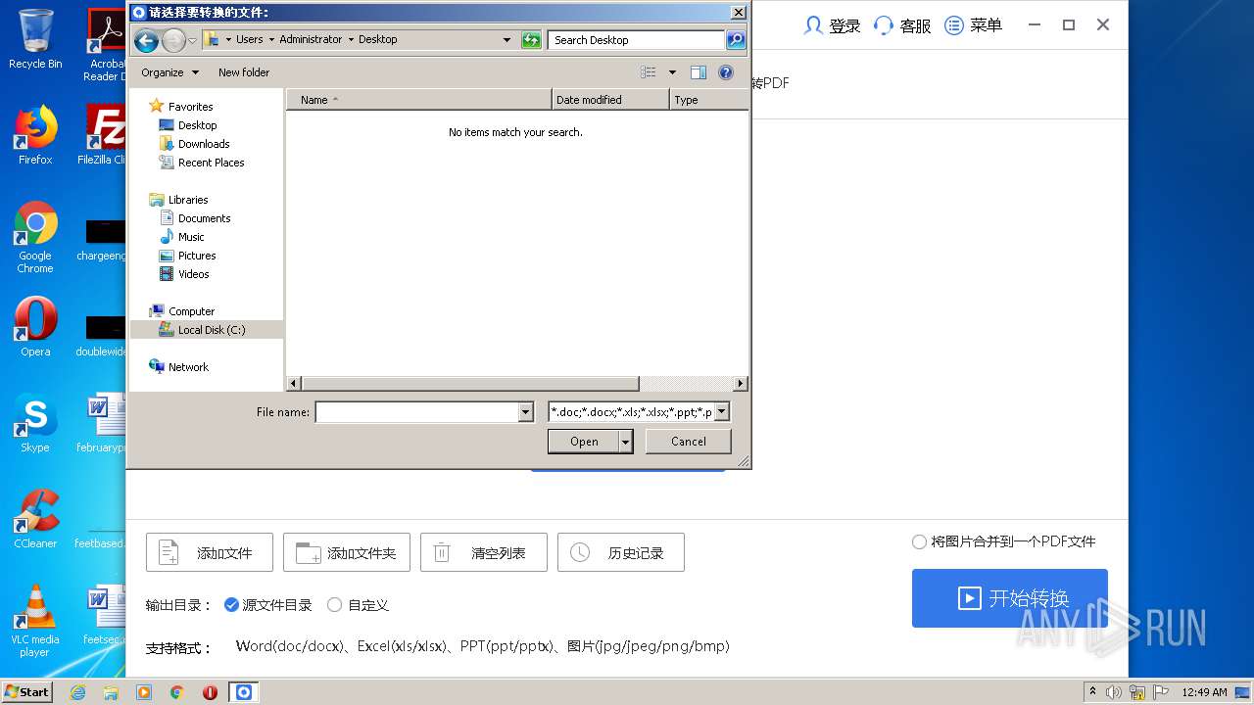This screenshot has width=1254, height=705.
Task: Click the Open button
Action: [x=584, y=442]
